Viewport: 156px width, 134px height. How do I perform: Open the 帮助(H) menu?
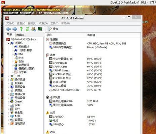click(x=66, y=23)
